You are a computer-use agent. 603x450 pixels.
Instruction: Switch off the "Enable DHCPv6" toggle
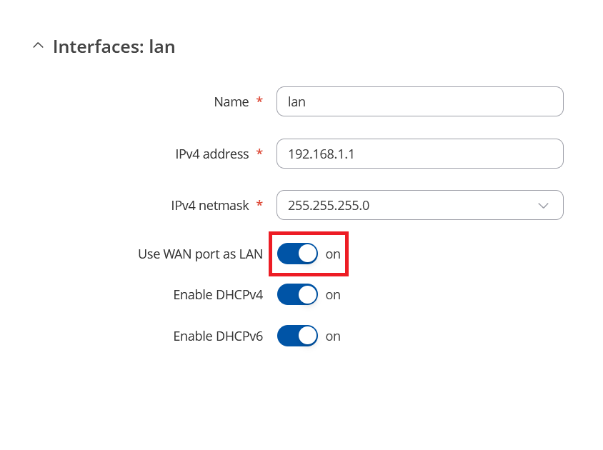pyautogui.click(x=297, y=336)
